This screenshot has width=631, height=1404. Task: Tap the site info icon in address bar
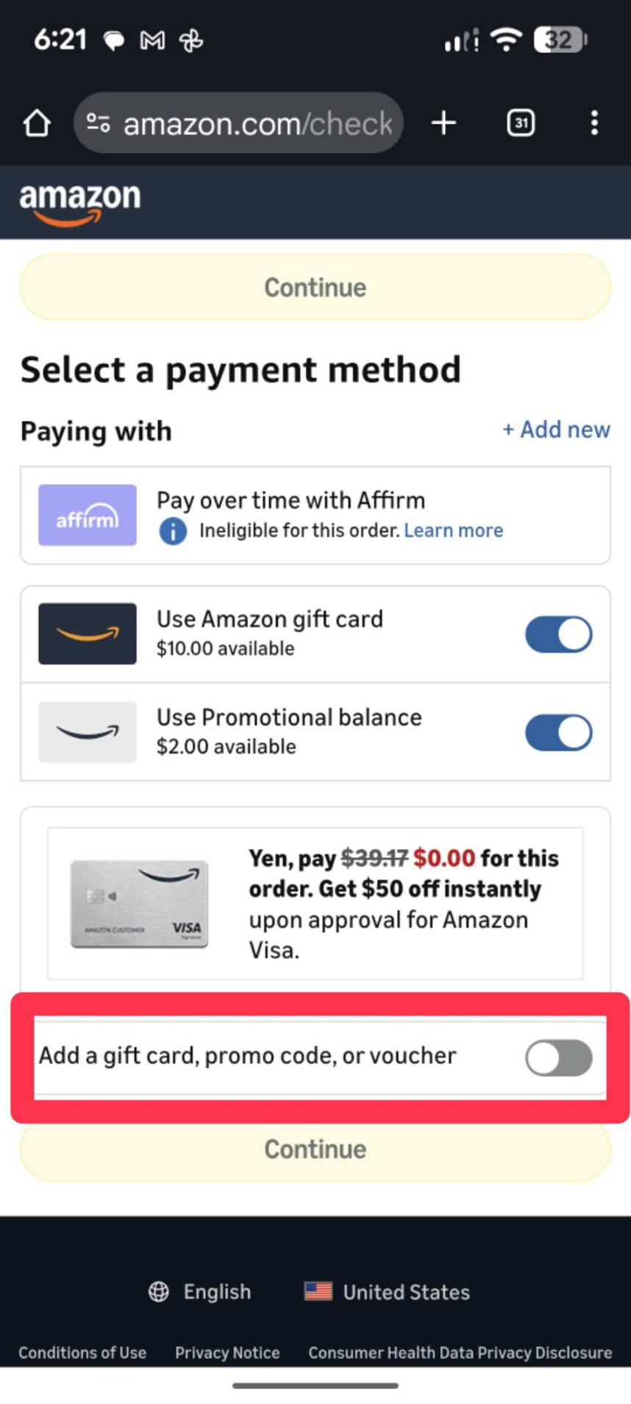pyautogui.click(x=99, y=123)
